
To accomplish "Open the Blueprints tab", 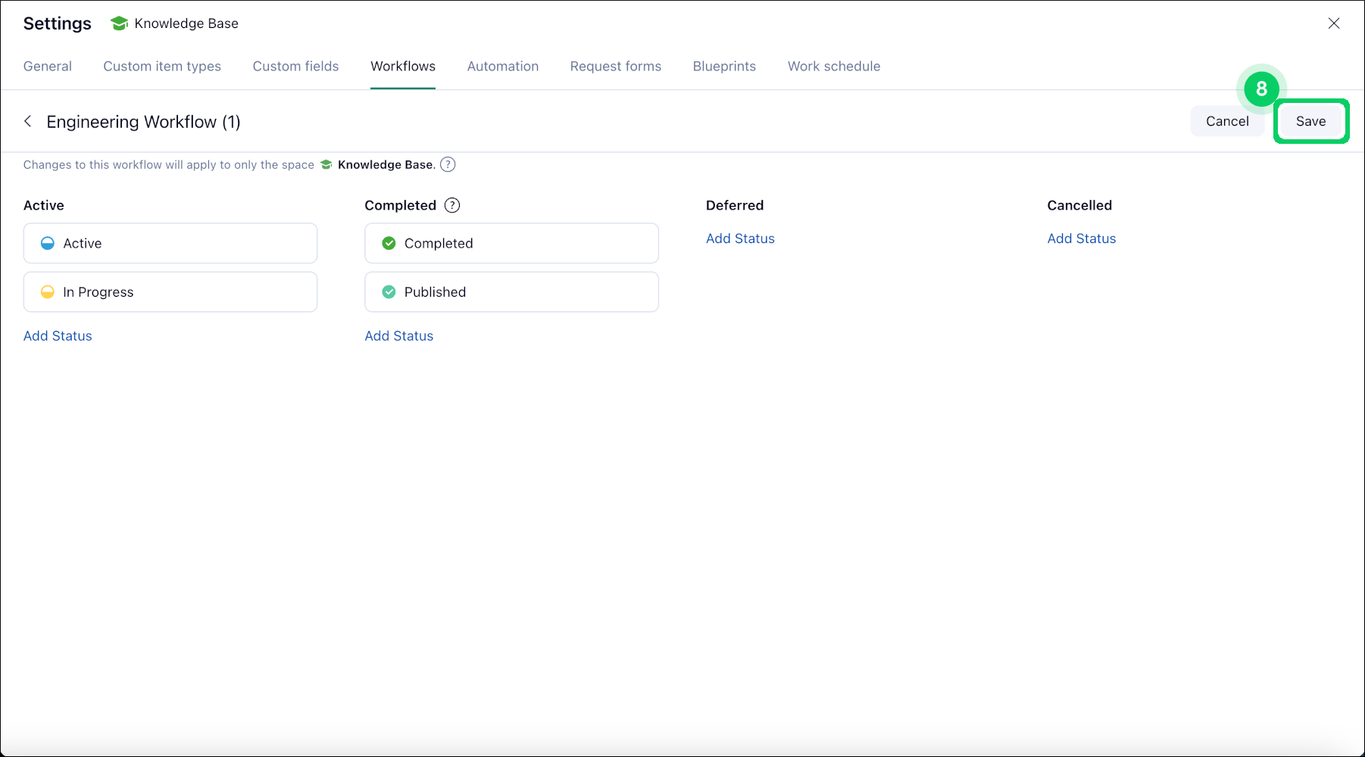I will 724,67.
